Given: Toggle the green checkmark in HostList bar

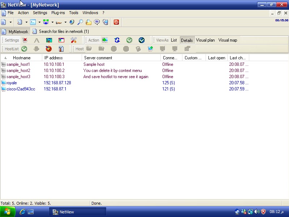Looking at the screenshot, I should point(24,49).
